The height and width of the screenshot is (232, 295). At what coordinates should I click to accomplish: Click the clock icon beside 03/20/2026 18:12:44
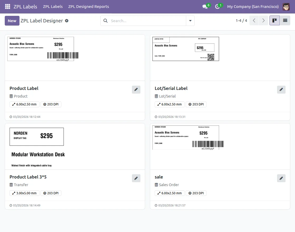click(11, 117)
